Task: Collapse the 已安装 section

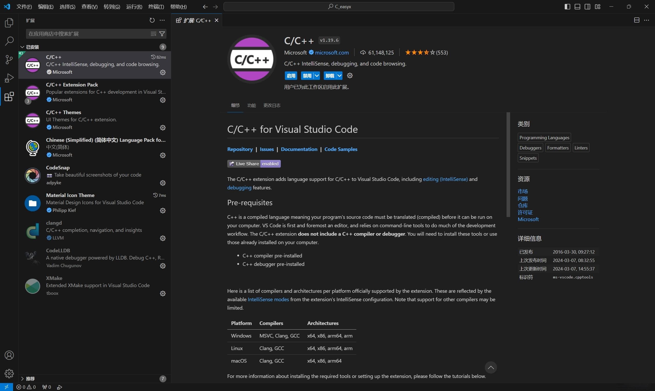Action: (x=94, y=47)
